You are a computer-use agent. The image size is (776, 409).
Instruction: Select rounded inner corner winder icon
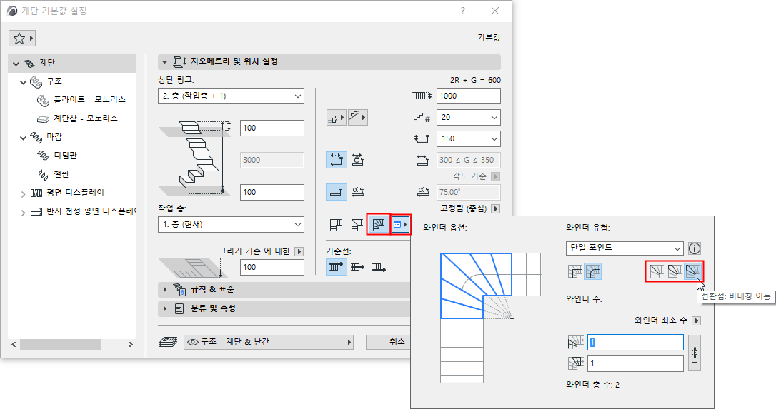tap(592, 271)
